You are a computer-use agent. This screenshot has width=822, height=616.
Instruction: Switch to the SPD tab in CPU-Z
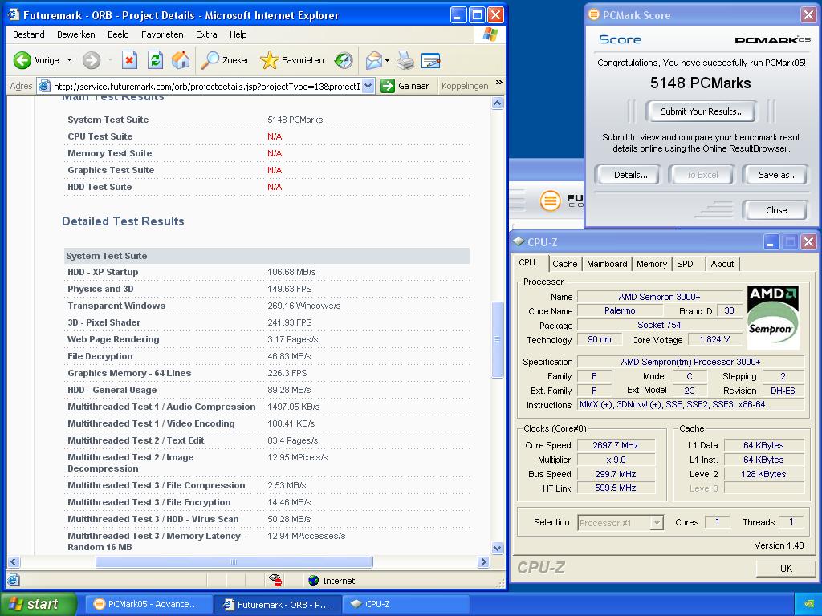click(x=685, y=264)
